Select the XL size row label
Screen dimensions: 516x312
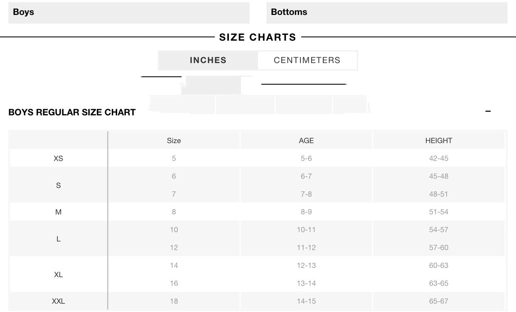[59, 275]
